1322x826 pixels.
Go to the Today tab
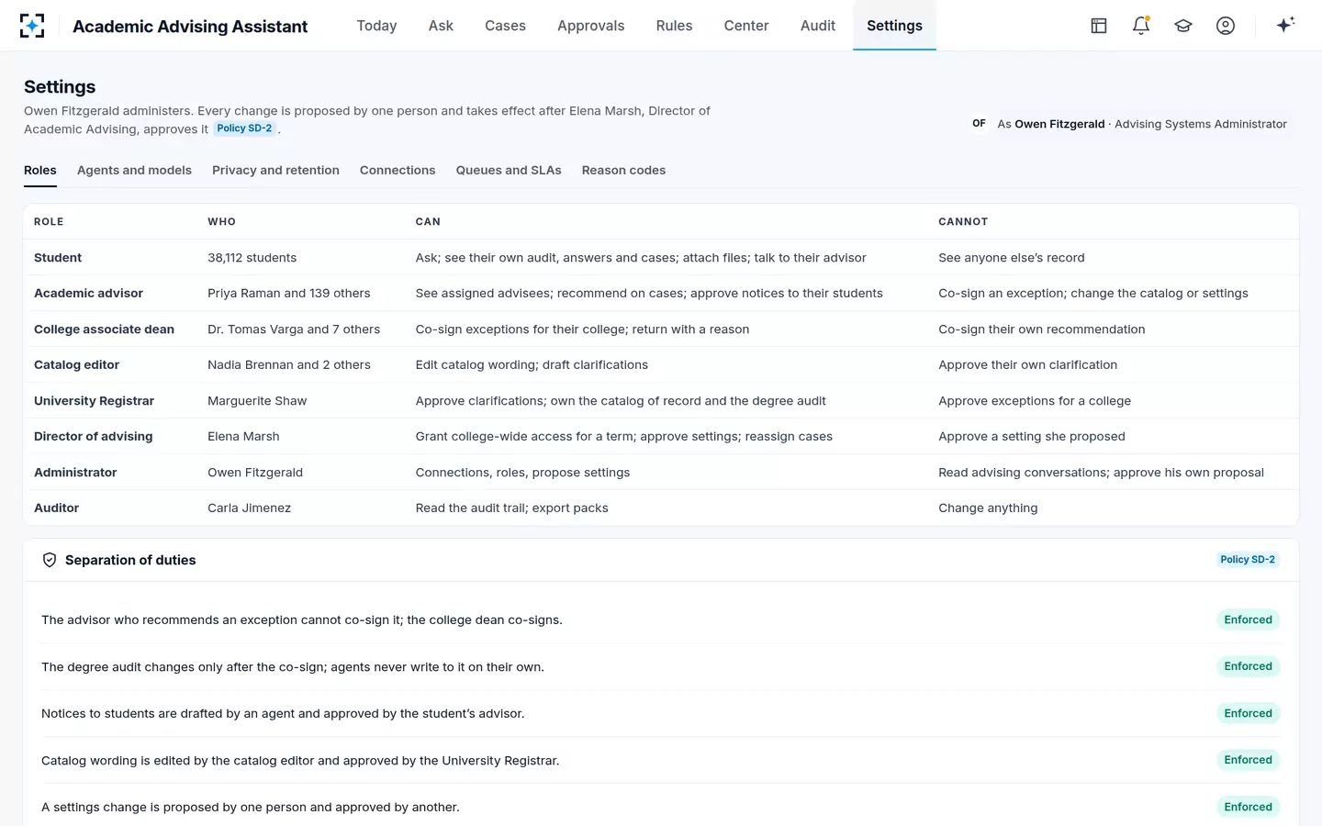pyautogui.click(x=376, y=26)
